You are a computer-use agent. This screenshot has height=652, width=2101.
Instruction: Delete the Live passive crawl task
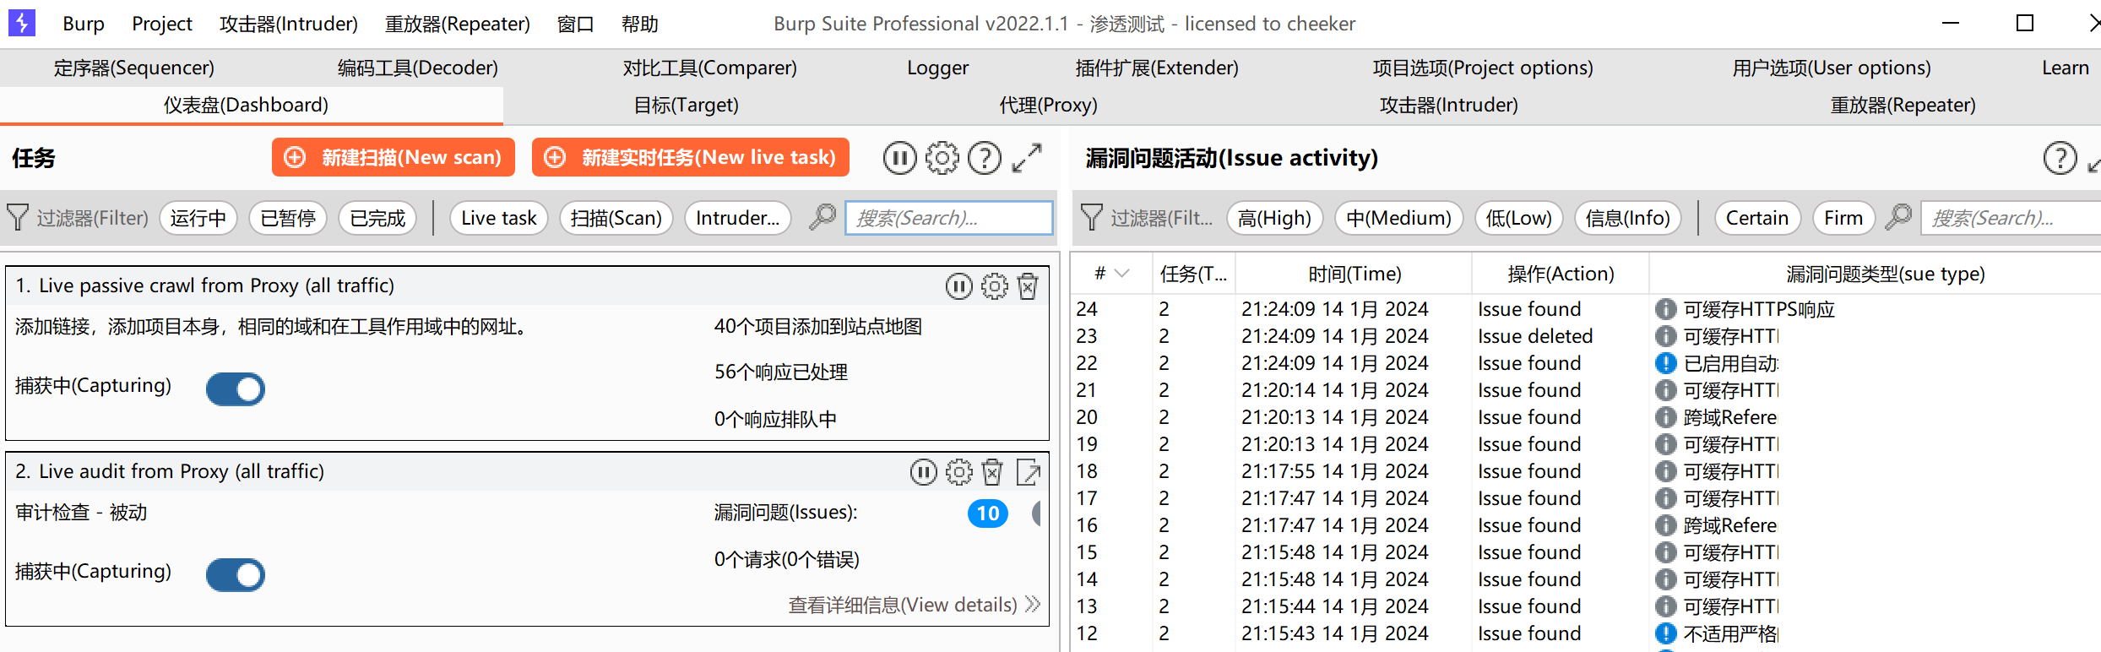coord(1028,286)
